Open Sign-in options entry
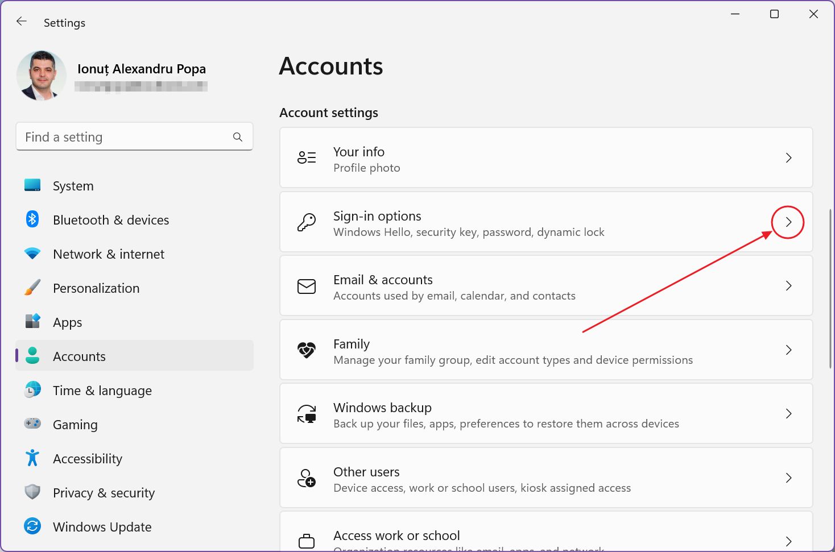The width and height of the screenshot is (835, 552). (x=546, y=222)
